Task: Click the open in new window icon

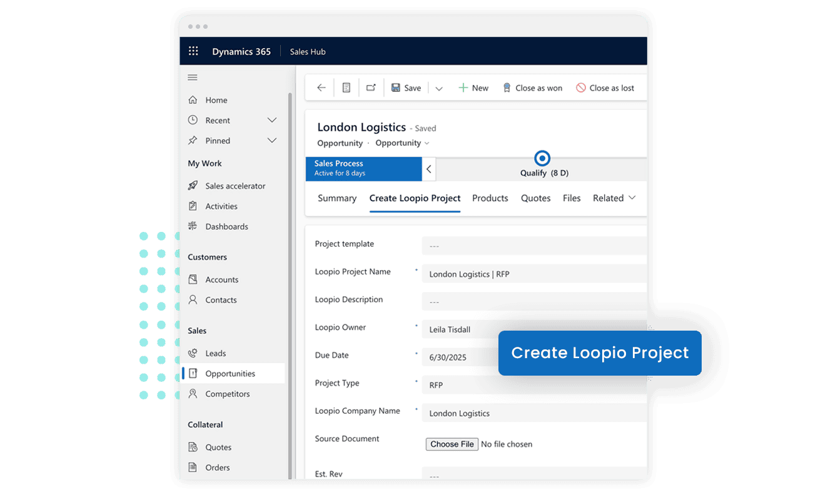Action: (x=371, y=88)
